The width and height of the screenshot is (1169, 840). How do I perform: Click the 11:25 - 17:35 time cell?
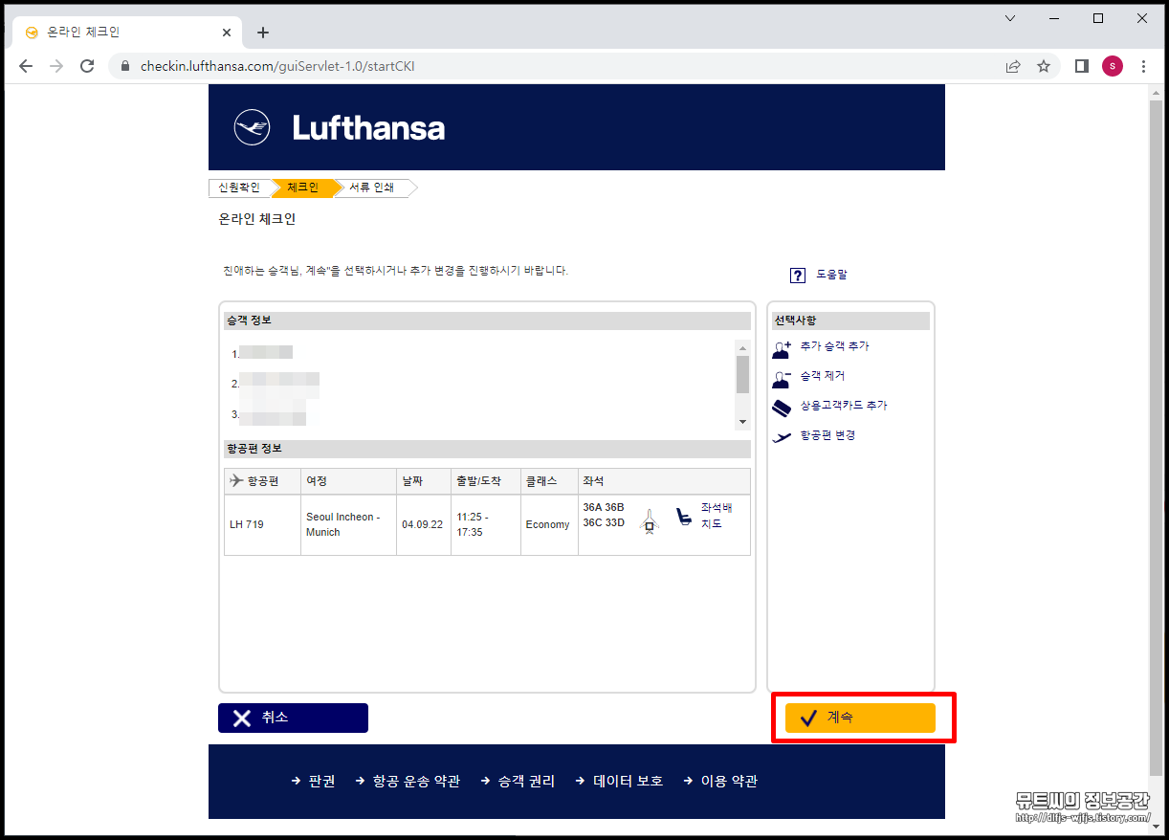(x=486, y=524)
